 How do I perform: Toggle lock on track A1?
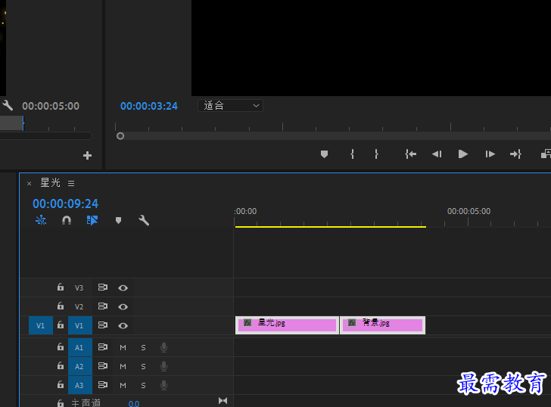click(x=61, y=347)
